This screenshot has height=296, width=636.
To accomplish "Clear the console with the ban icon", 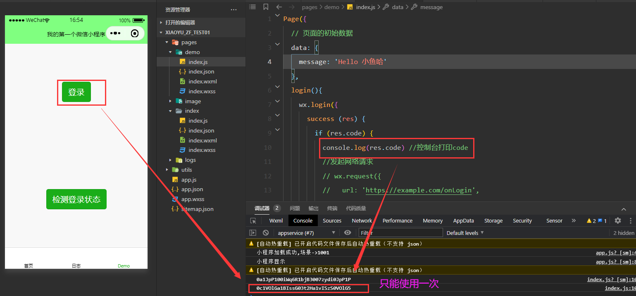I will pos(266,233).
